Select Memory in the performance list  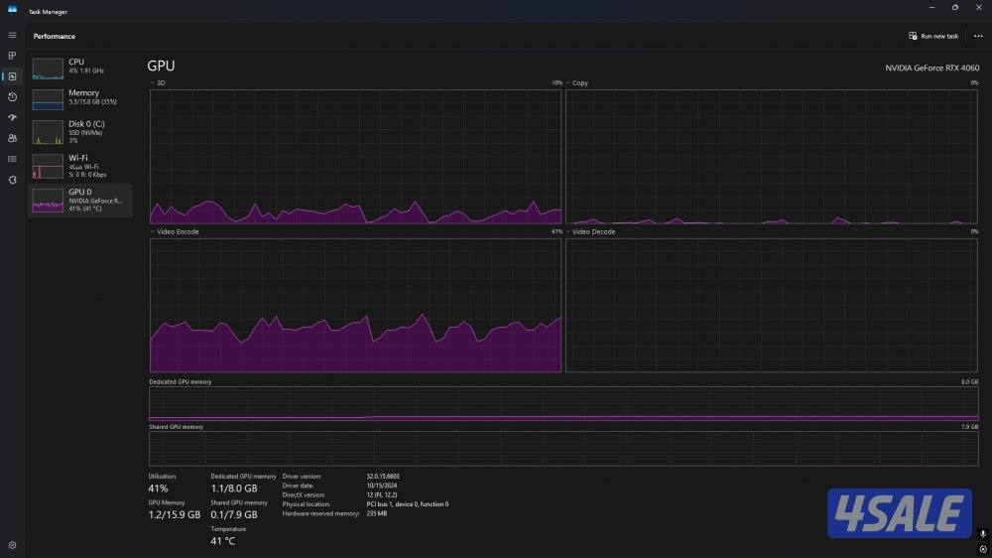pyautogui.click(x=79, y=97)
